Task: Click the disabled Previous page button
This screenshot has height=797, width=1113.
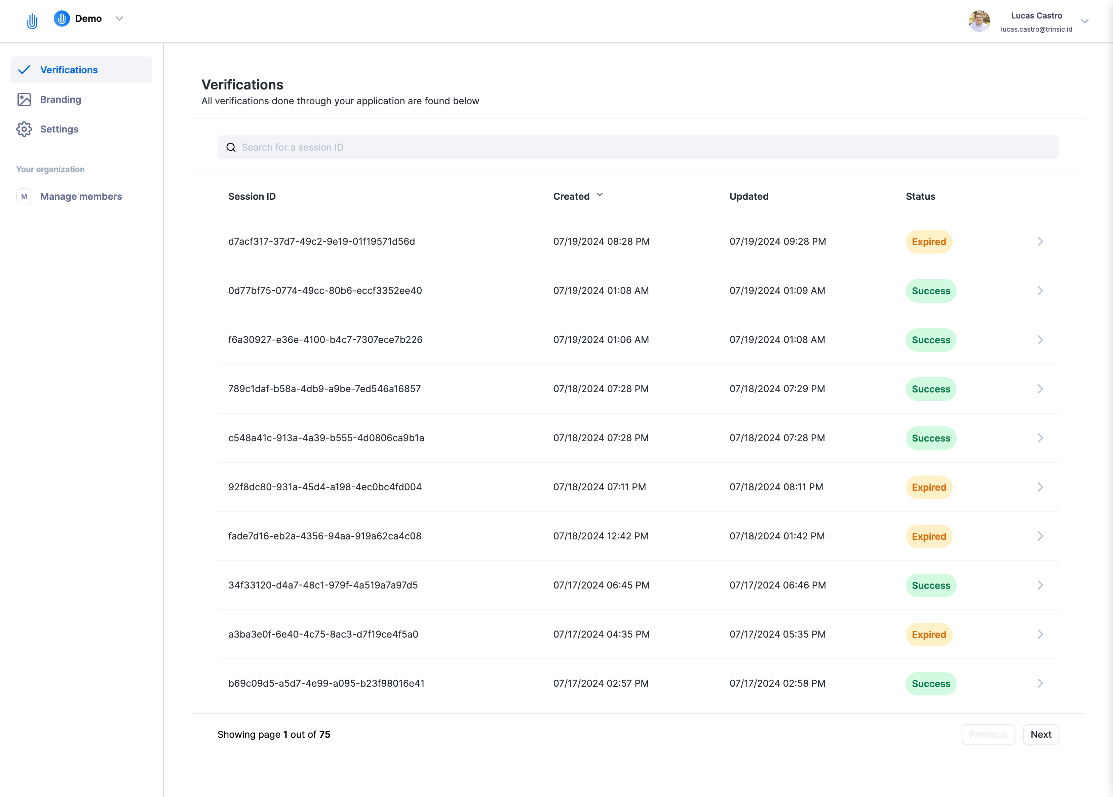Action: coord(988,735)
